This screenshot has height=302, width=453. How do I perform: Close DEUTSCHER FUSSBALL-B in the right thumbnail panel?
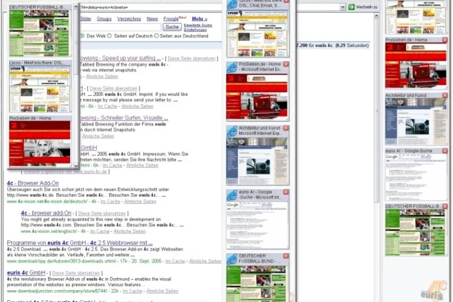pyautogui.click(x=445, y=206)
